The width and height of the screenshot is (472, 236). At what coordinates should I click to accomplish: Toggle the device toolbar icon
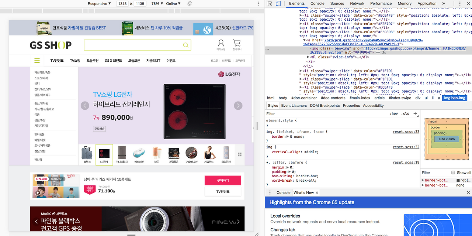pyautogui.click(x=278, y=4)
